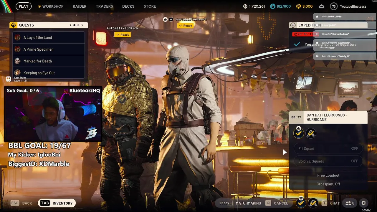This screenshot has width=377, height=212.
Task: Open the Keeping an Eye Out quest
Action: point(49,73)
